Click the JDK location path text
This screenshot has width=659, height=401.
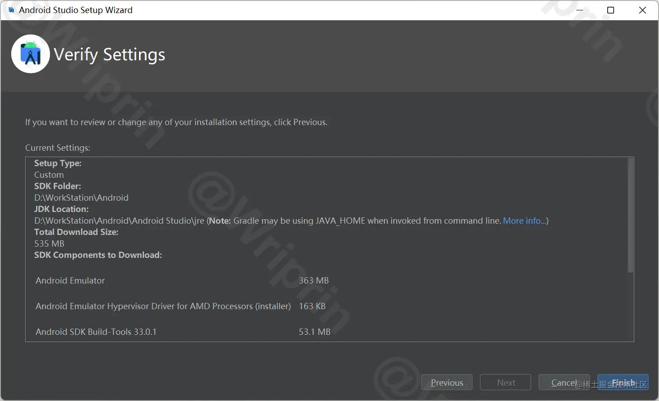point(119,221)
